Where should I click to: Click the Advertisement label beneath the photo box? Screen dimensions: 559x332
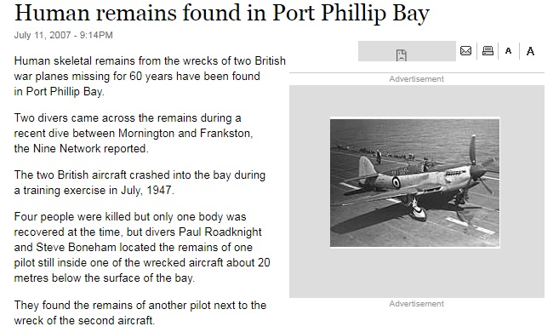click(416, 303)
